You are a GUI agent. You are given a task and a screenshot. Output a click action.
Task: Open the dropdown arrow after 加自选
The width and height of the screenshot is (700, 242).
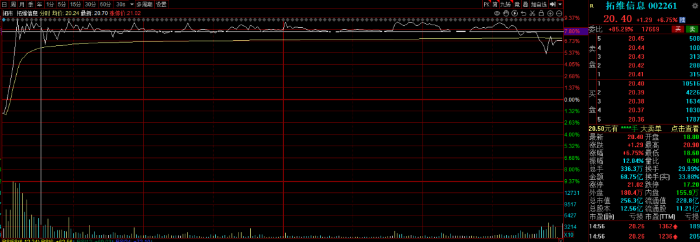560,5
